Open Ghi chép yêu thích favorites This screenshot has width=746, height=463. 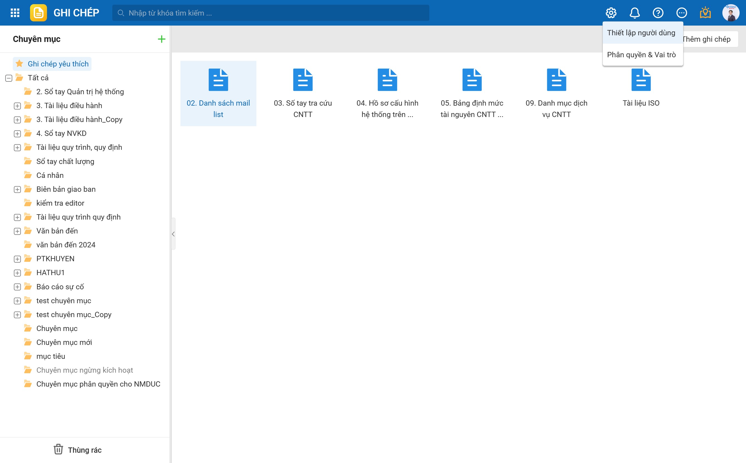(58, 64)
